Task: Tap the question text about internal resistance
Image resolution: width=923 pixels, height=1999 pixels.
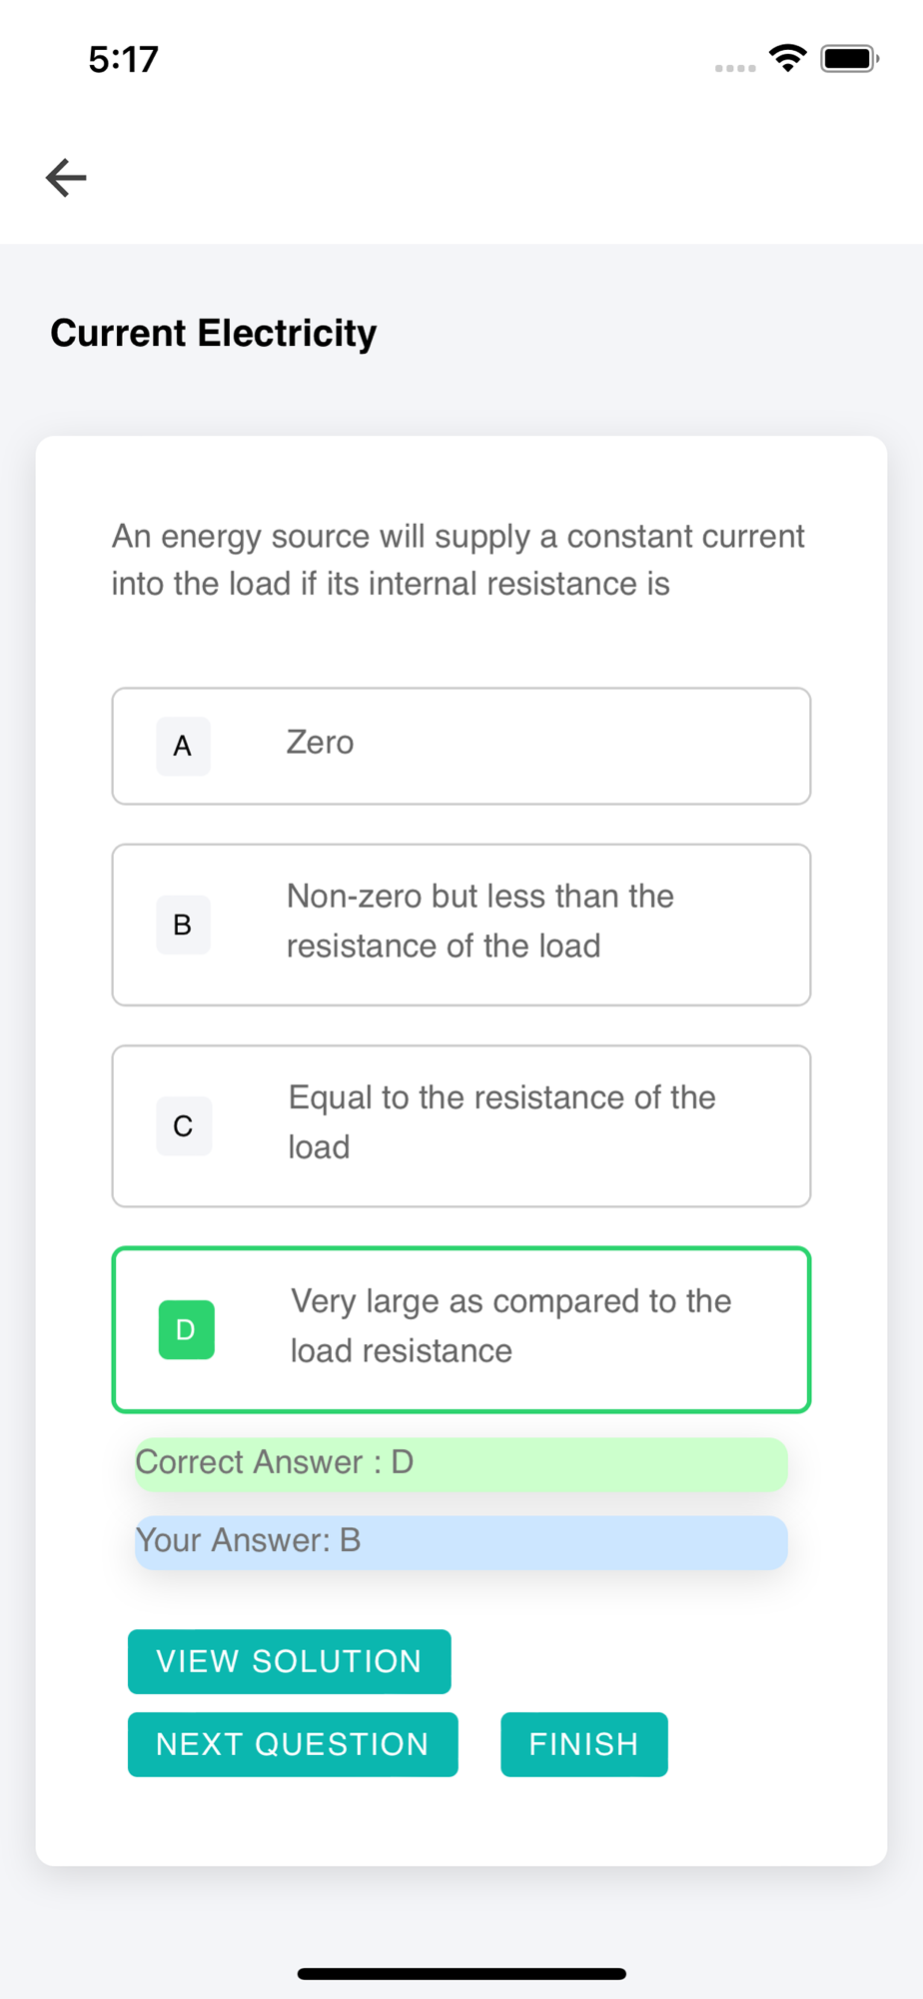Action: point(458,560)
